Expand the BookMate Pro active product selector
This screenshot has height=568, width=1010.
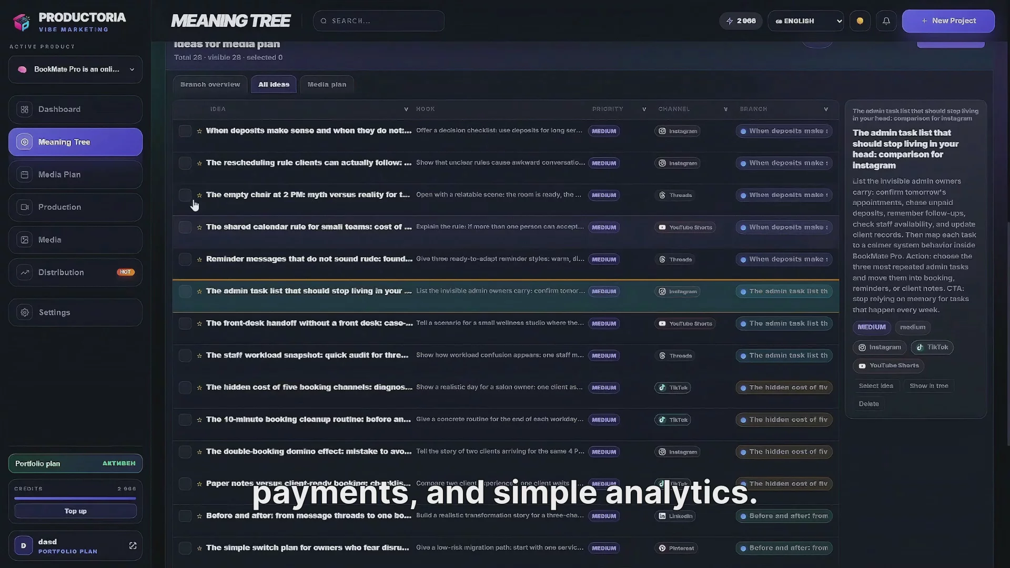[x=75, y=69]
